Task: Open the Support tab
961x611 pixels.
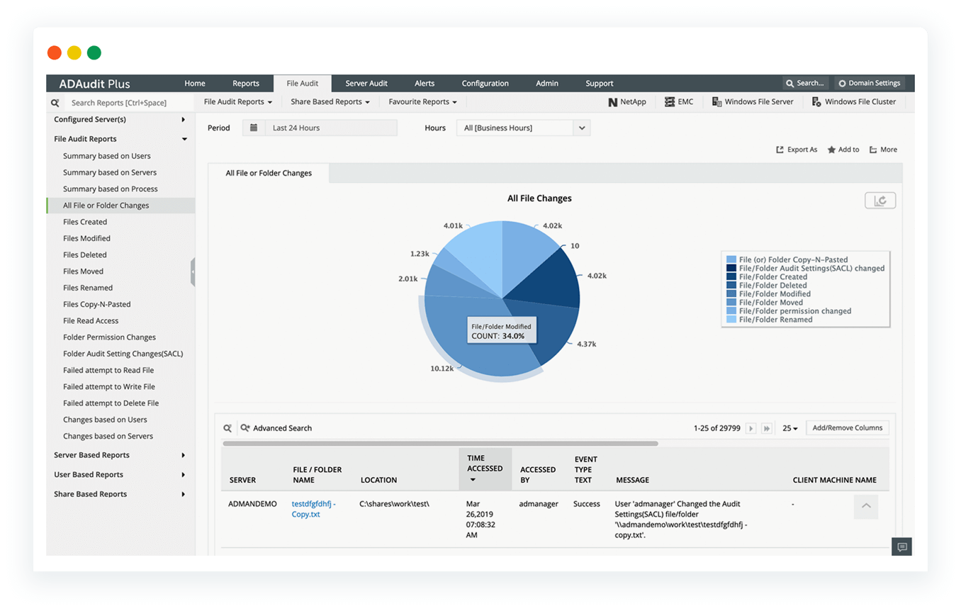Action: [x=600, y=84]
